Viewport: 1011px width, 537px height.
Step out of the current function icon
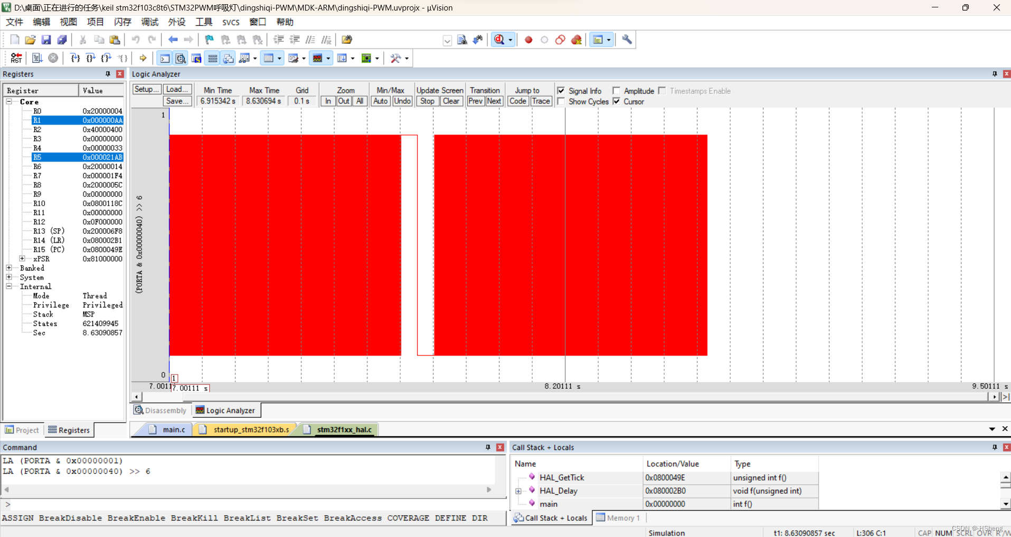click(107, 58)
